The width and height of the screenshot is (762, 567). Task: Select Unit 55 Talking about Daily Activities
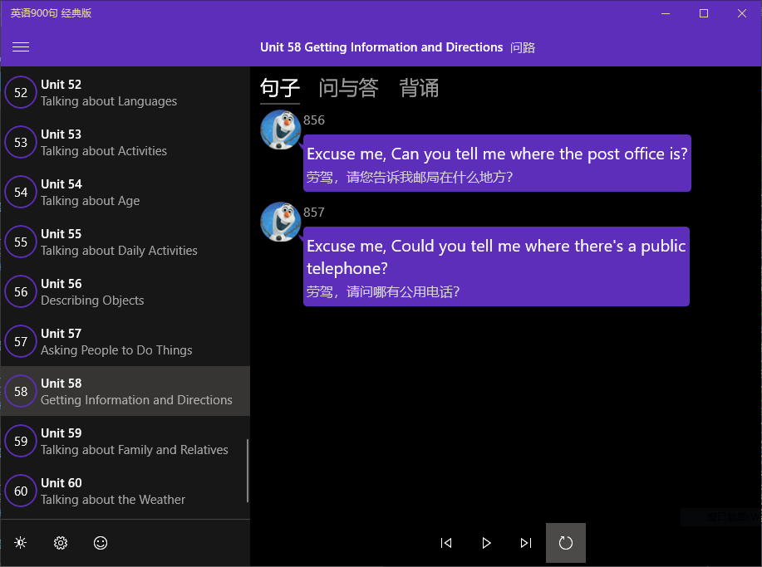(125, 242)
